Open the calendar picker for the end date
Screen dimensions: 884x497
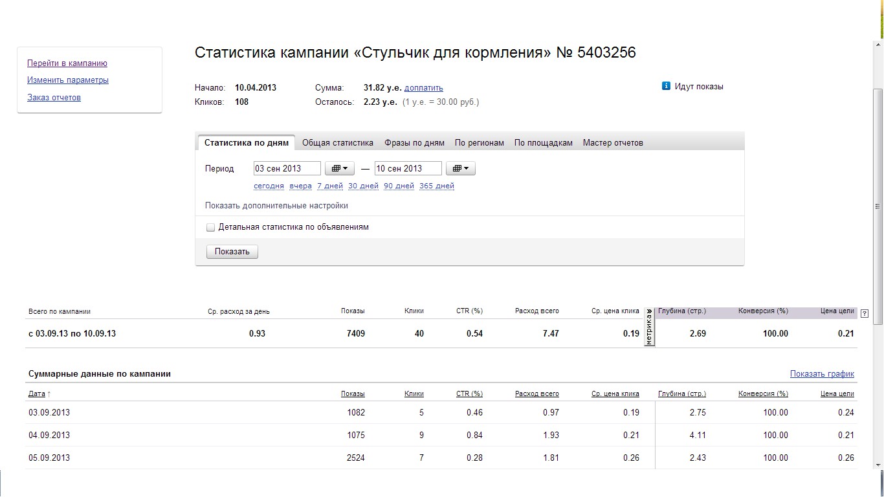click(461, 168)
